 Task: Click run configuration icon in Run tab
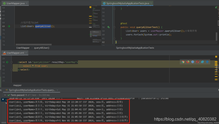[7, 90]
